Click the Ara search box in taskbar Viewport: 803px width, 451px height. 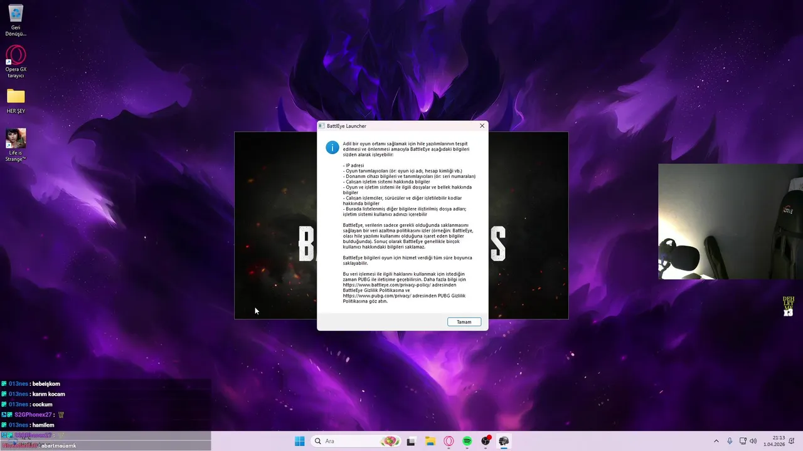tap(356, 441)
